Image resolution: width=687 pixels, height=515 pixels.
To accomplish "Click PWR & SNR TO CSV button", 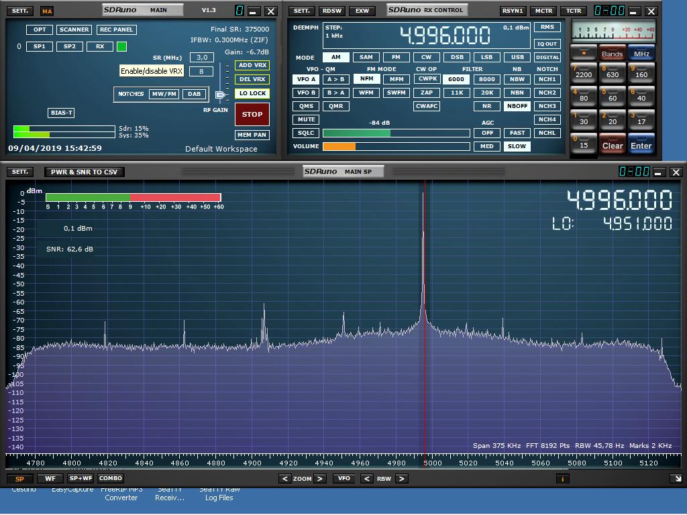I will coord(84,172).
